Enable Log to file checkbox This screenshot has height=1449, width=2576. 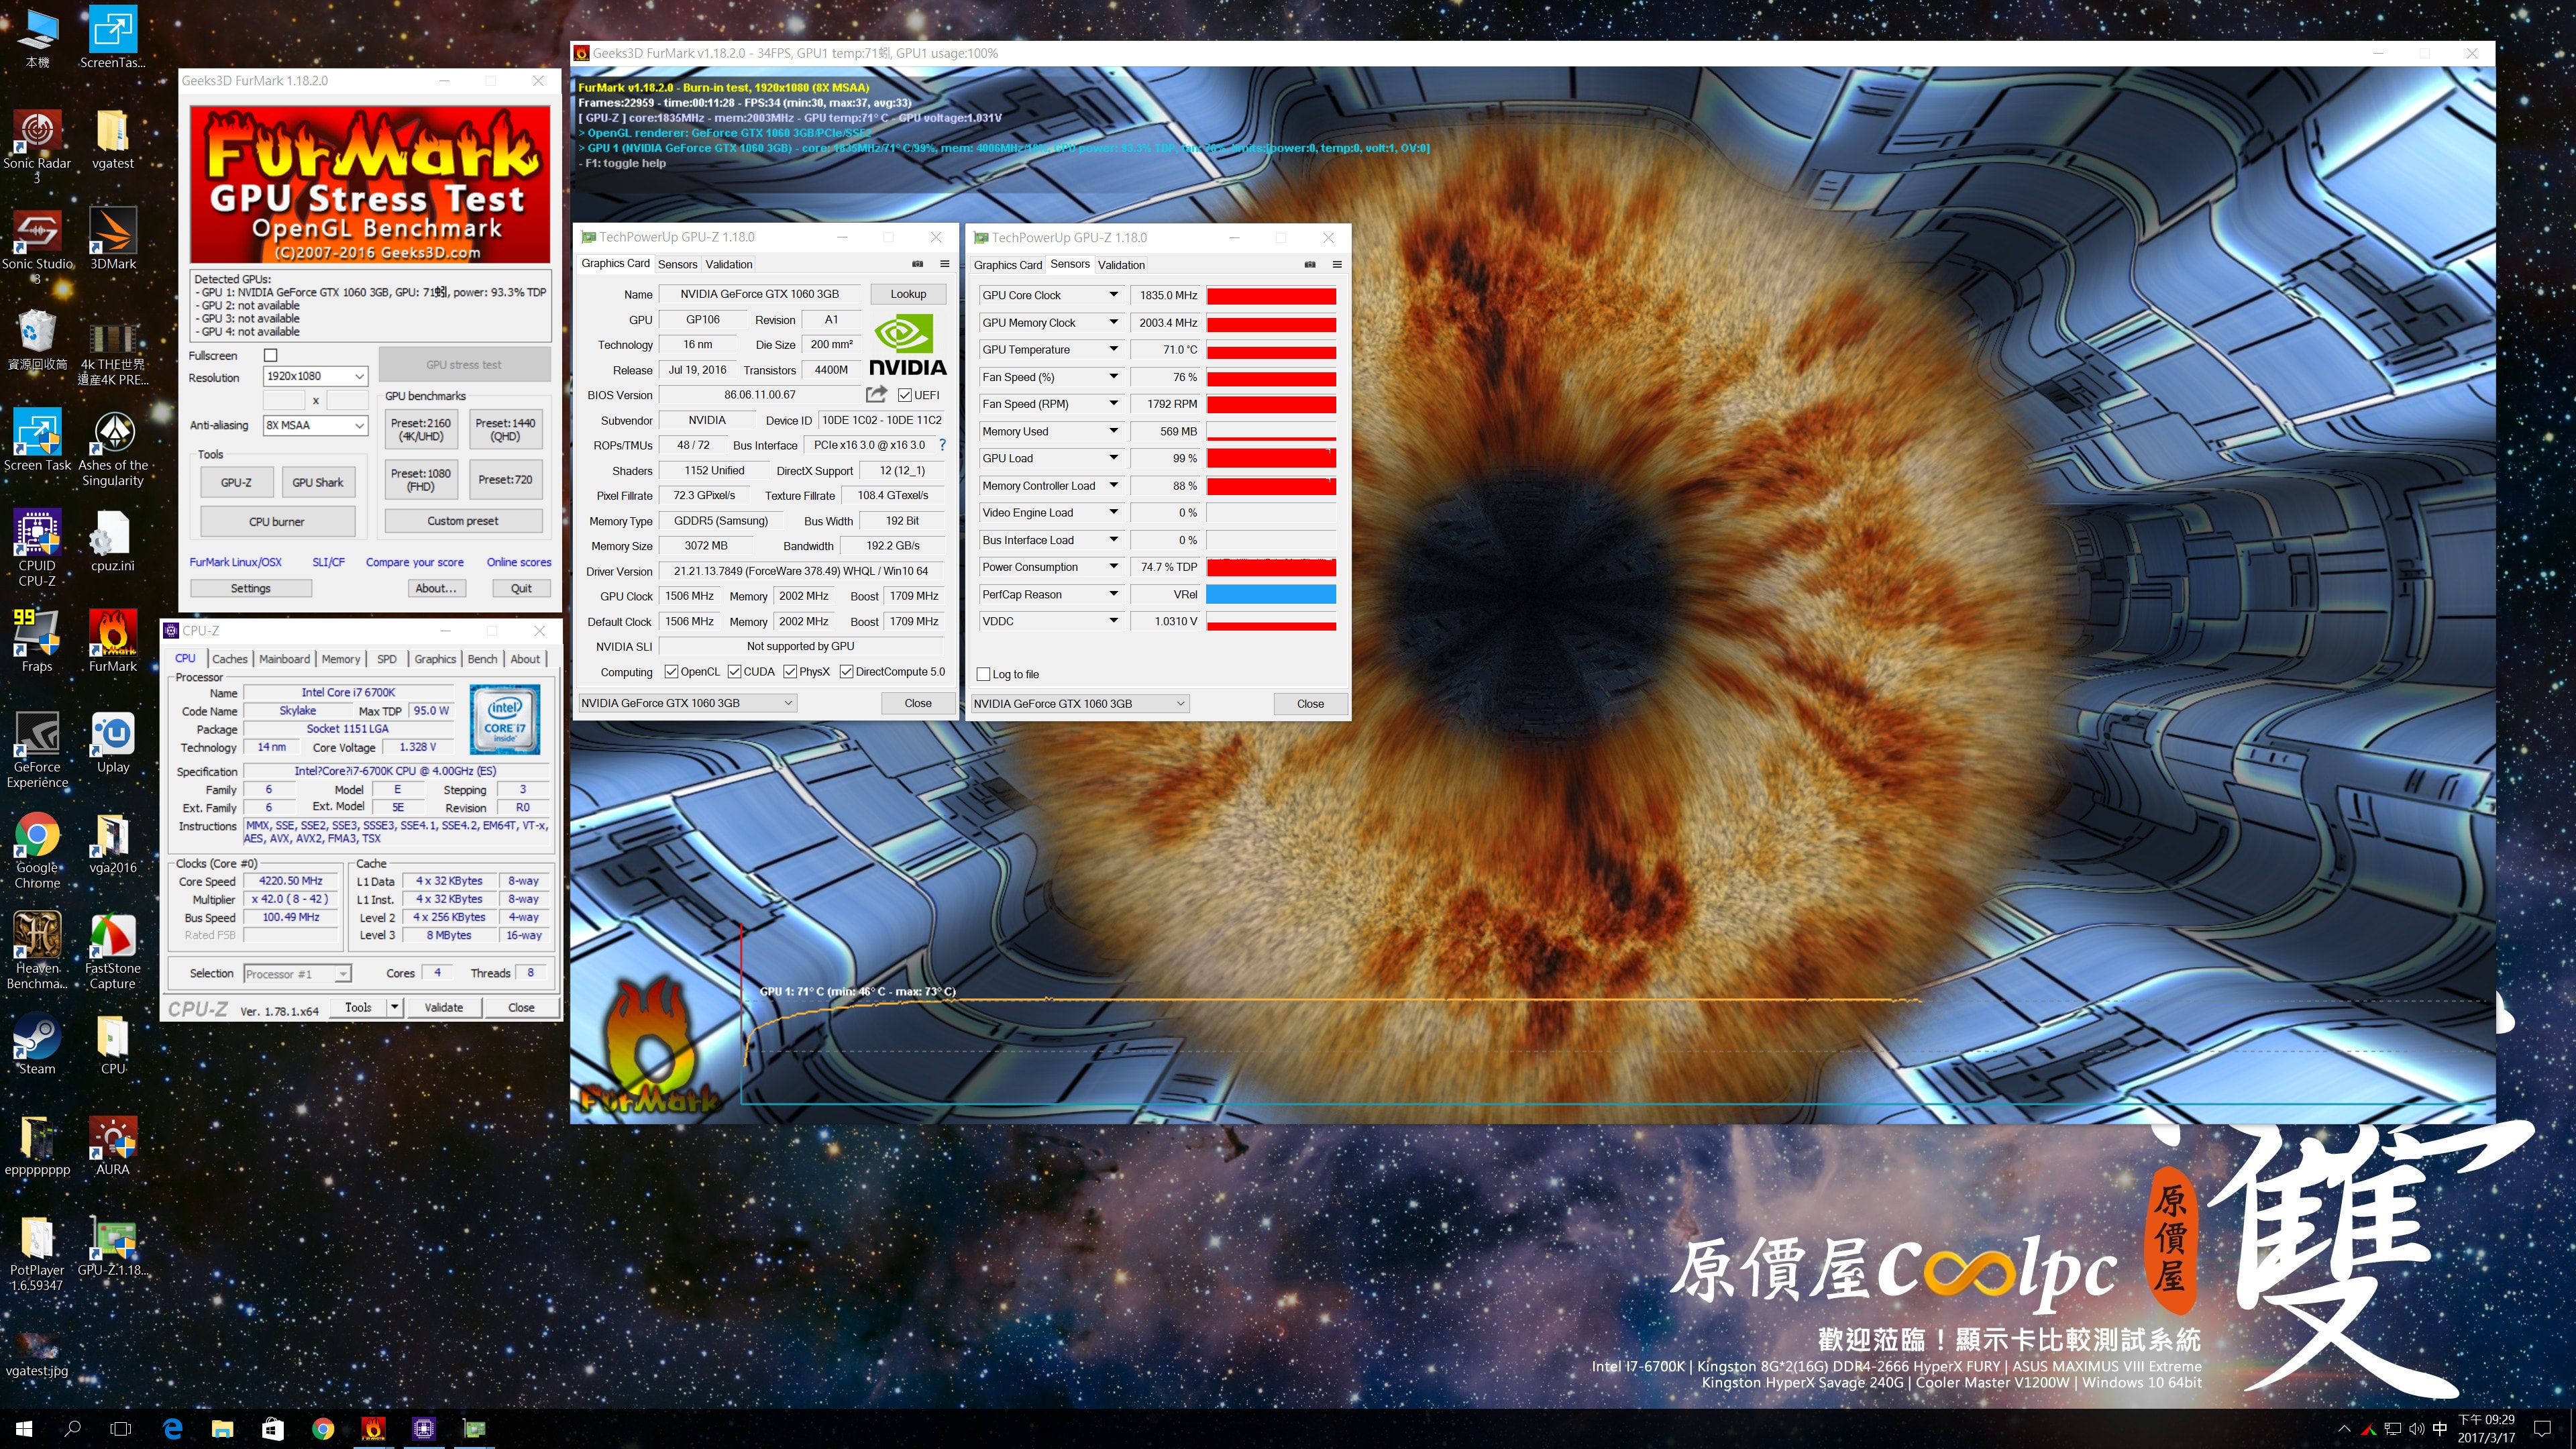click(x=983, y=674)
